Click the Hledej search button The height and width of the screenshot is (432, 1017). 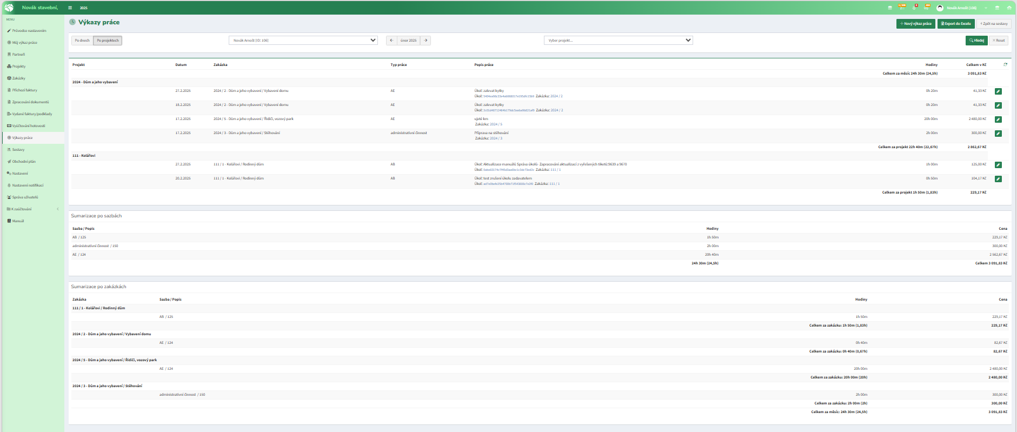pos(976,41)
